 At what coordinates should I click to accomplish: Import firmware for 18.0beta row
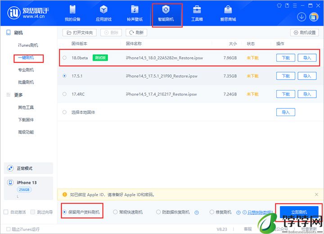pos(307,58)
